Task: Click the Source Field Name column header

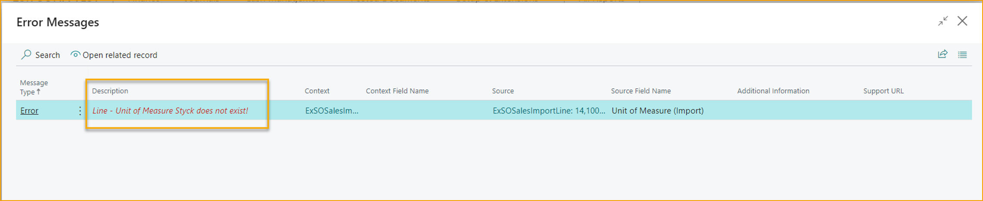Action: (x=640, y=91)
